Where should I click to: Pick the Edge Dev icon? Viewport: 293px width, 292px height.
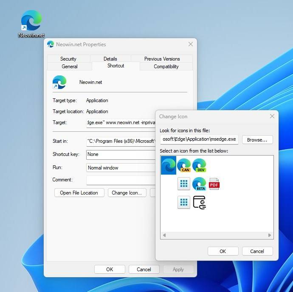199,165
